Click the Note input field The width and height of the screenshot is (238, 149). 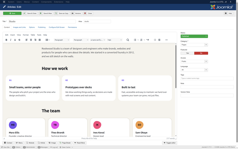tap(207, 87)
